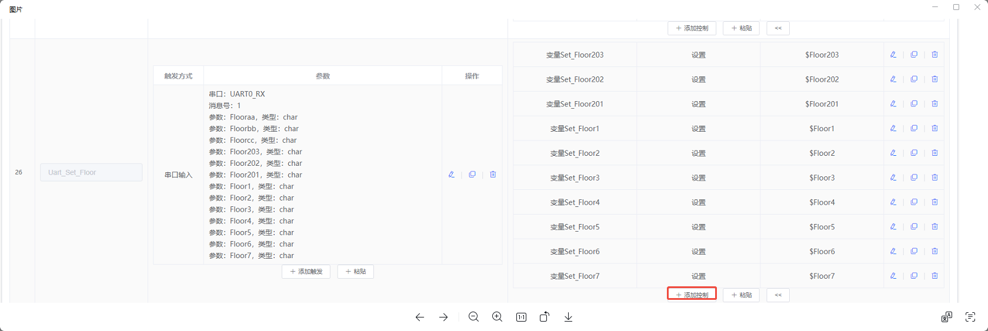
Task: Edit the 串口输入 trigger entry
Action: tap(452, 175)
